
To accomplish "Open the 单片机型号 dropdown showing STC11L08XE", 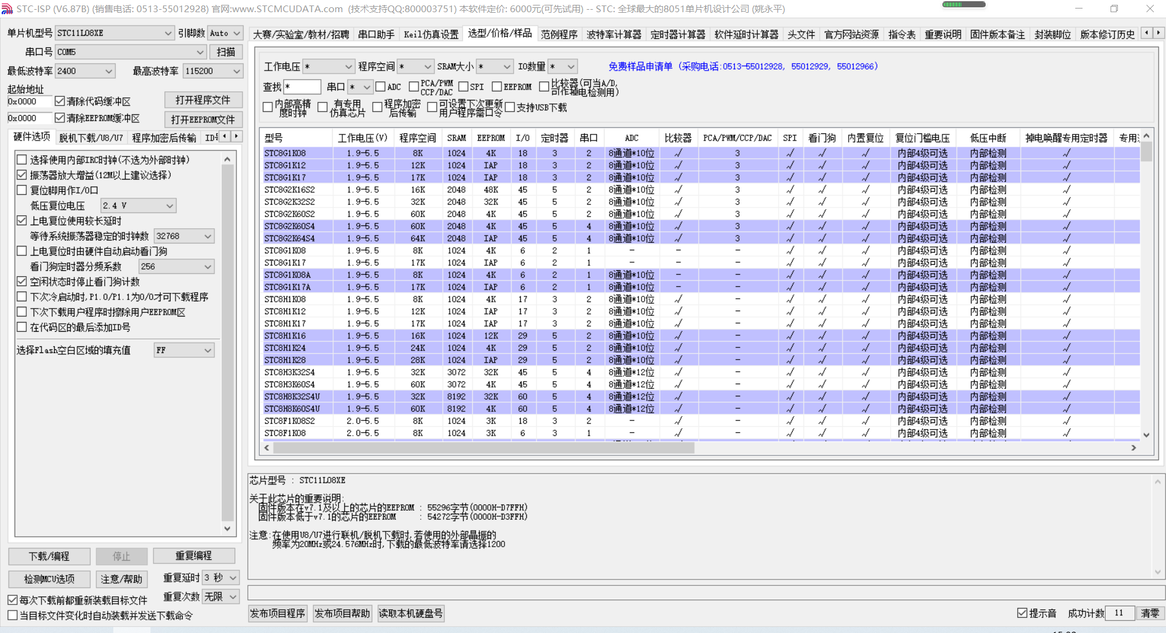I will click(115, 33).
